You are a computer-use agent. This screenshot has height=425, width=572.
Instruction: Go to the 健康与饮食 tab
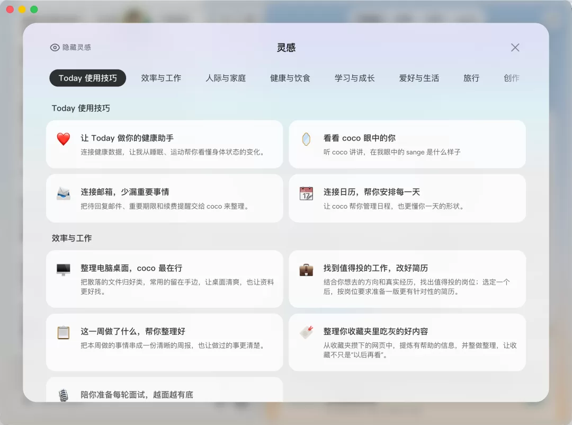click(290, 78)
